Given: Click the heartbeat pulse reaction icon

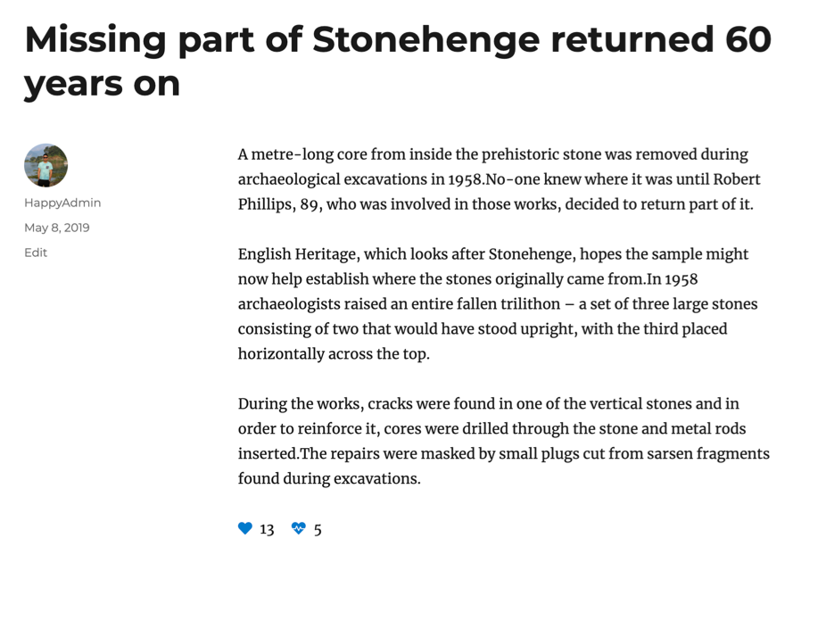Looking at the screenshot, I should click(x=299, y=528).
